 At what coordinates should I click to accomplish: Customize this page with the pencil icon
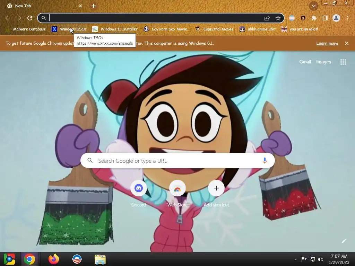[x=344, y=241]
